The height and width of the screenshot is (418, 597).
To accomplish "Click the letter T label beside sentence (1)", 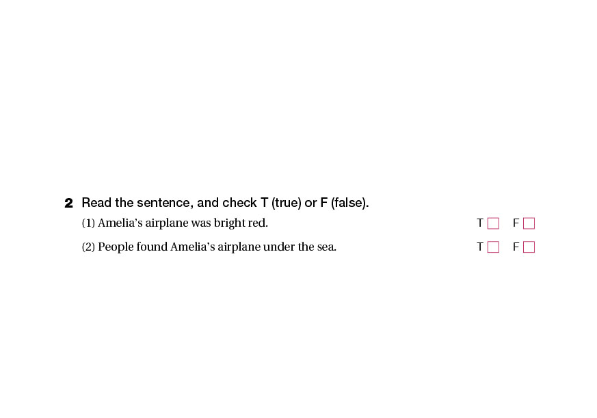I will [x=480, y=223].
